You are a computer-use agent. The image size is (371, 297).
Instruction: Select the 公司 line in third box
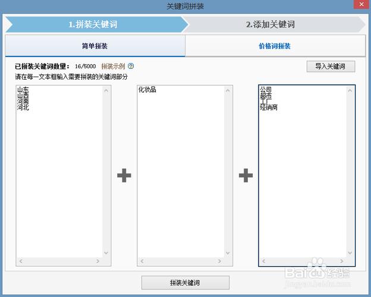pyautogui.click(x=266, y=90)
